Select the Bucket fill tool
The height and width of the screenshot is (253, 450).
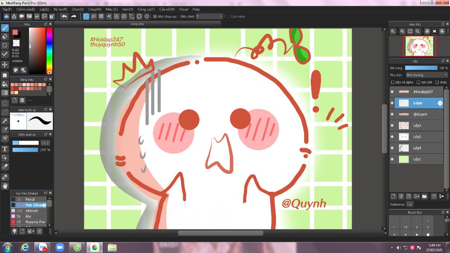(5, 84)
